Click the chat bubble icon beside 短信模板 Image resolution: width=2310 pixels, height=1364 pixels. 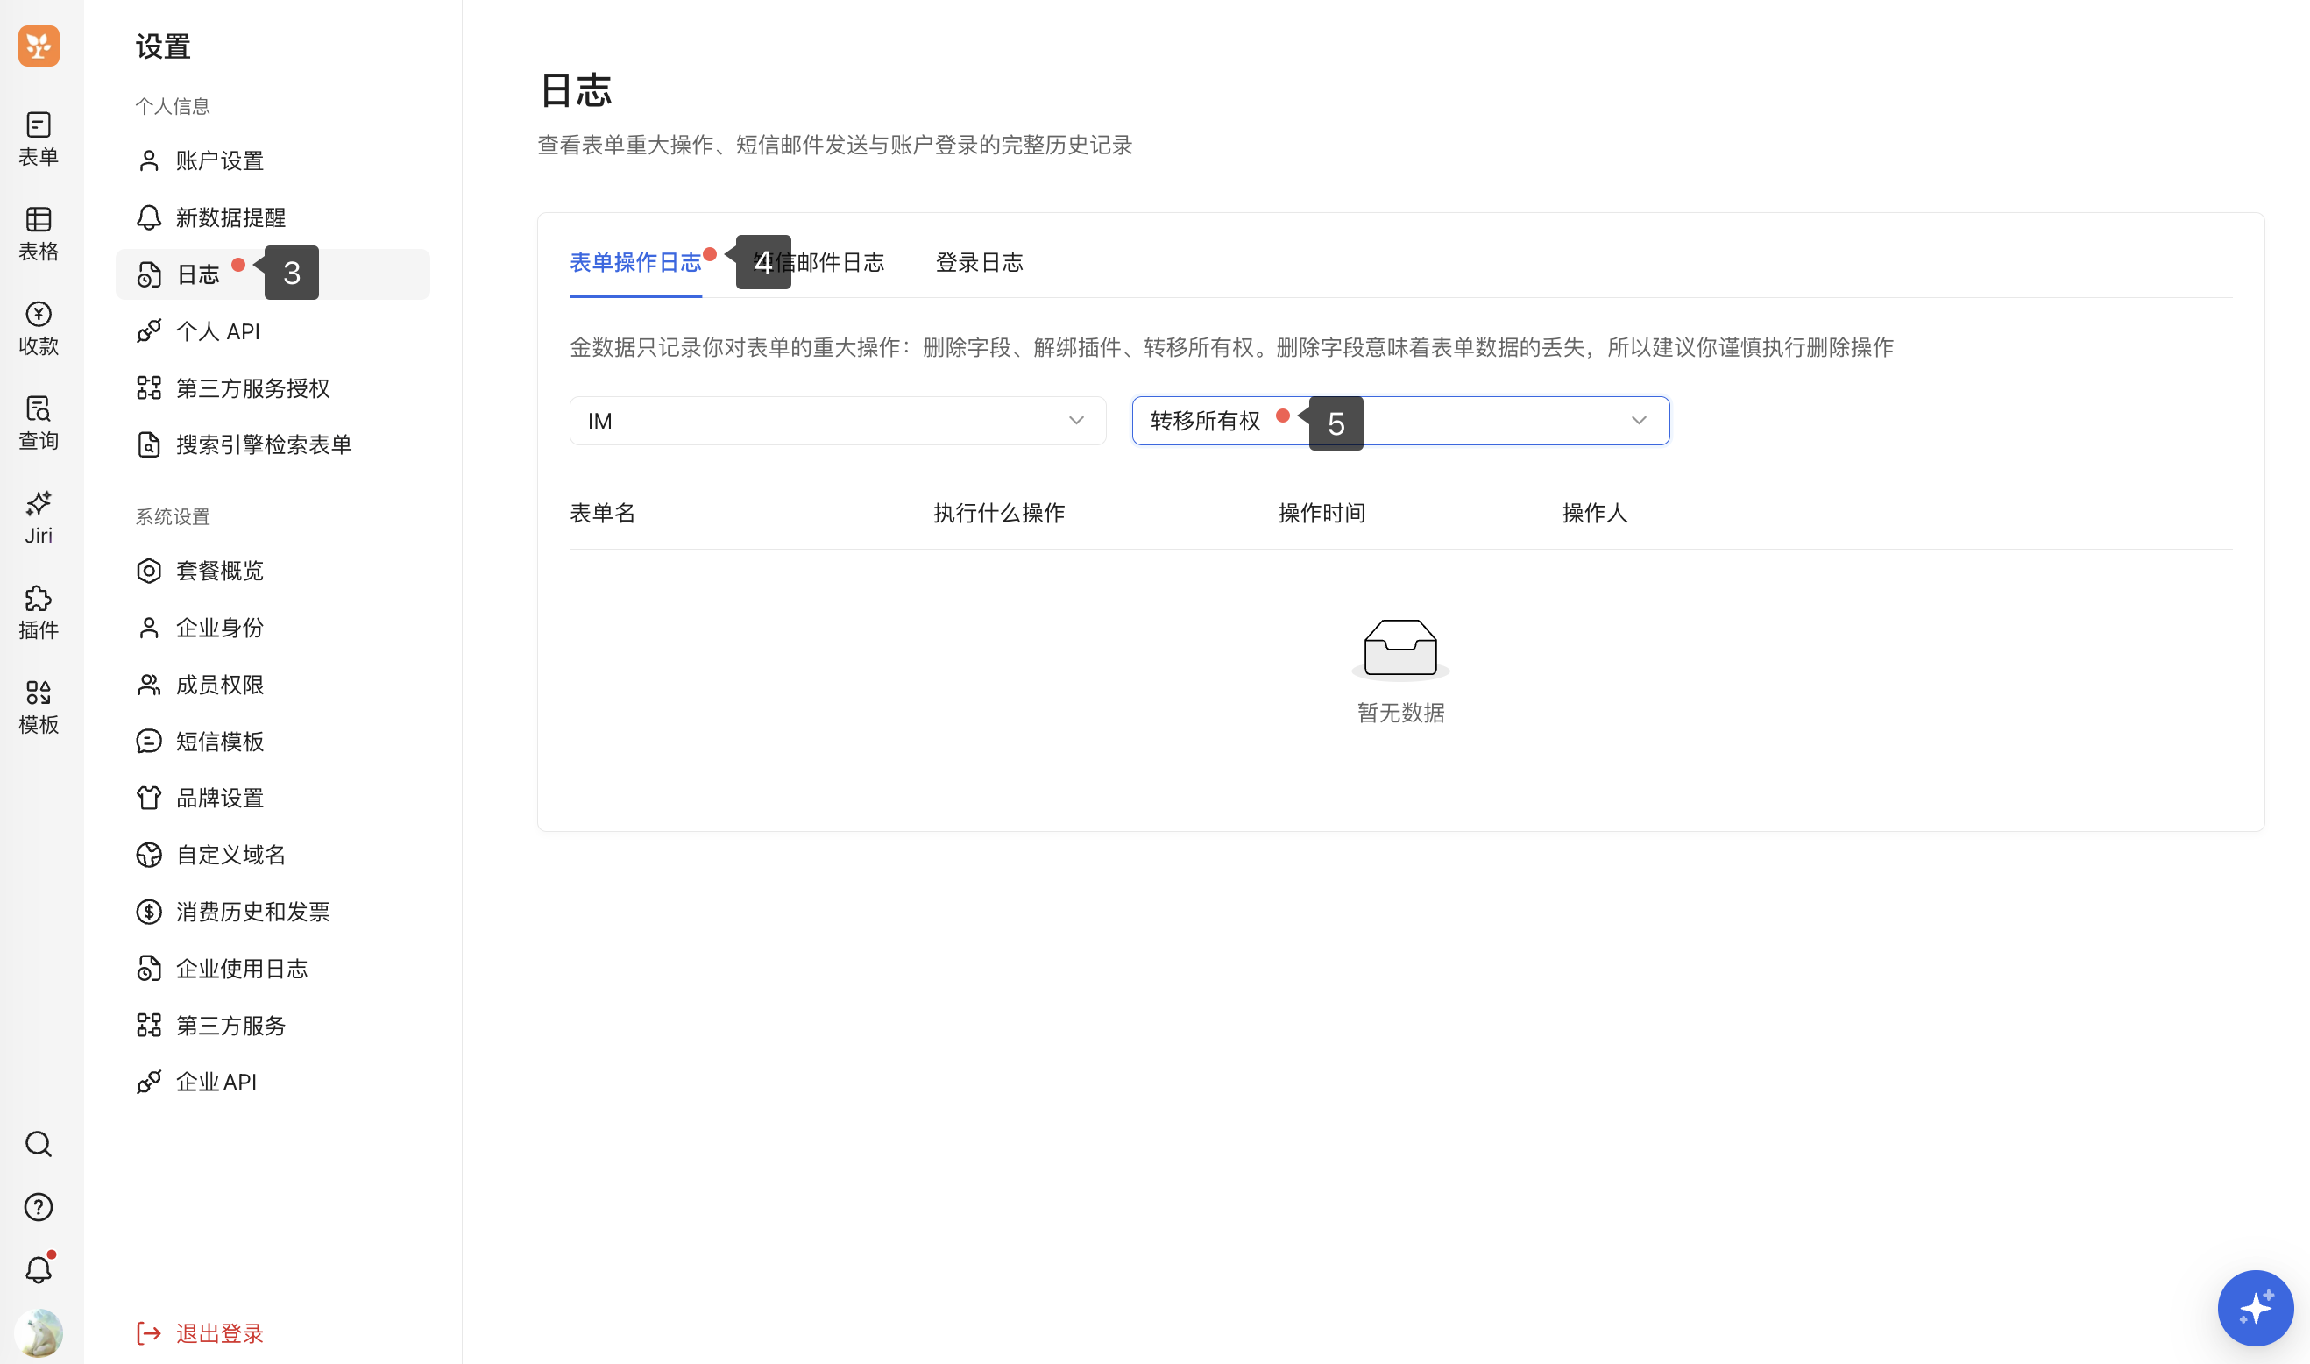pyautogui.click(x=149, y=741)
